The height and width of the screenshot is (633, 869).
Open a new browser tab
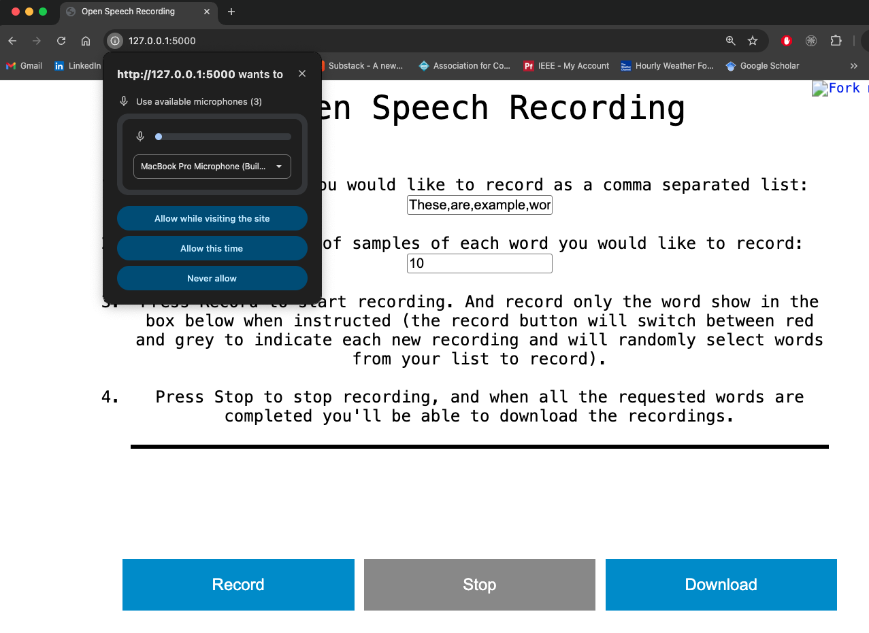coord(231,12)
